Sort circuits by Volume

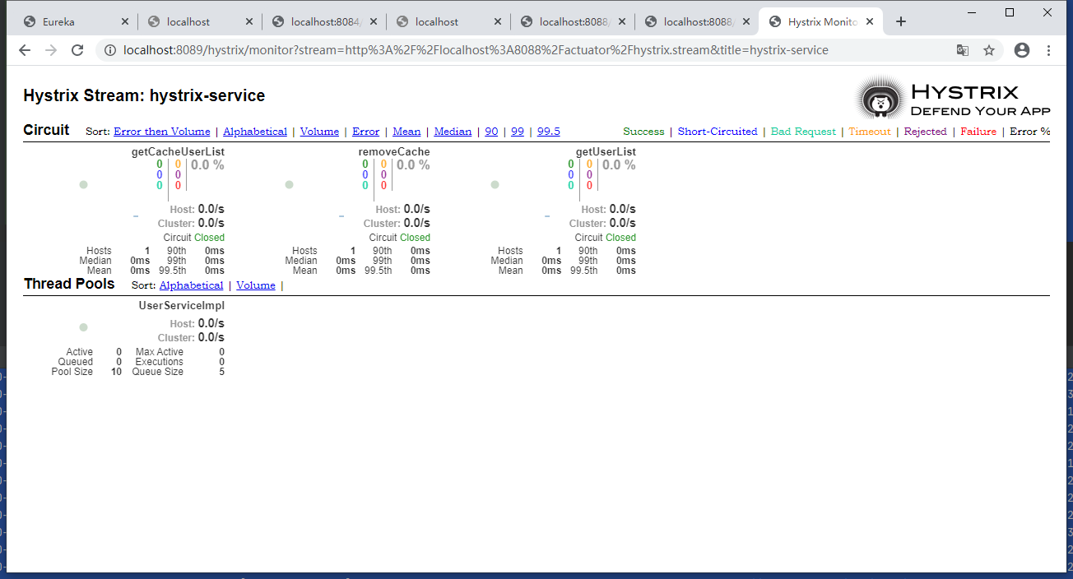[319, 132]
